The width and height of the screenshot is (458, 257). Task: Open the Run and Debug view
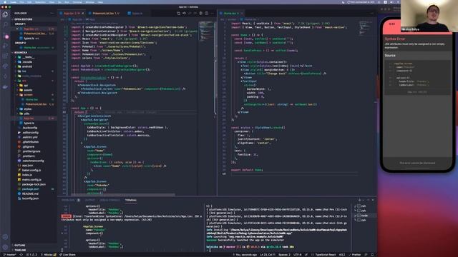click(x=5, y=46)
